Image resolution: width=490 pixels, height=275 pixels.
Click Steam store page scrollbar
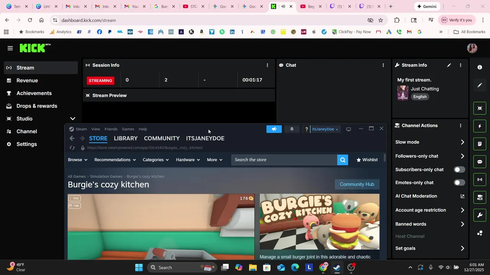tap(384, 157)
